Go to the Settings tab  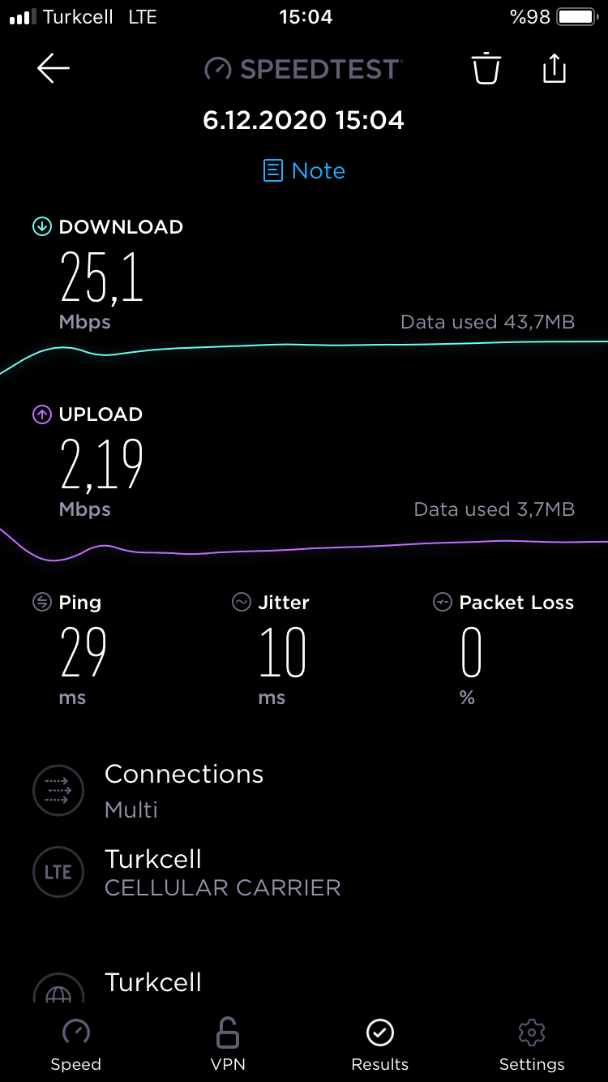pyautogui.click(x=532, y=1046)
